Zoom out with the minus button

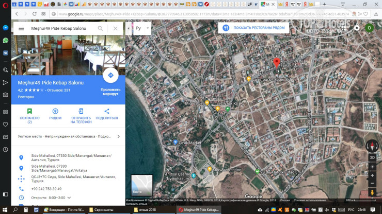[x=372, y=183]
